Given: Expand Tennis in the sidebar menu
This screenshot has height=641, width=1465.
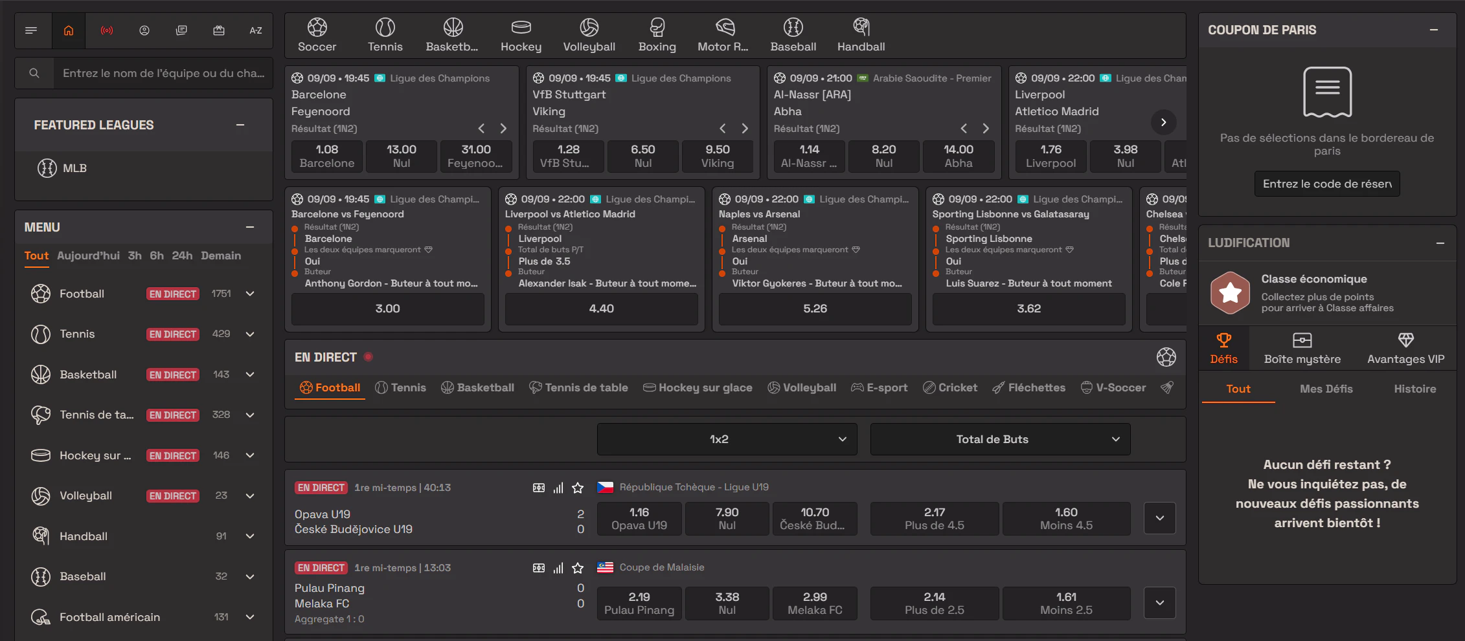Looking at the screenshot, I should click(x=250, y=334).
